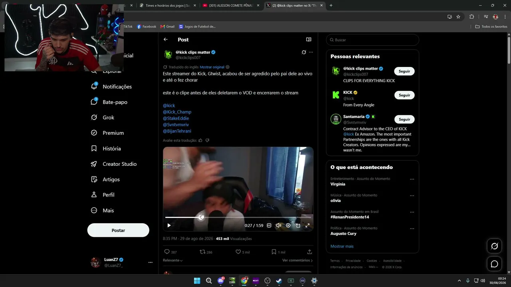The width and height of the screenshot is (511, 287).
Task: Switch to Times e horários dos jogos tab
Action: click(167, 6)
